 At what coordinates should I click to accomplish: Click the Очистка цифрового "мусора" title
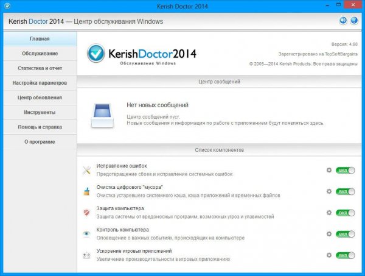pyautogui.click(x=130, y=187)
